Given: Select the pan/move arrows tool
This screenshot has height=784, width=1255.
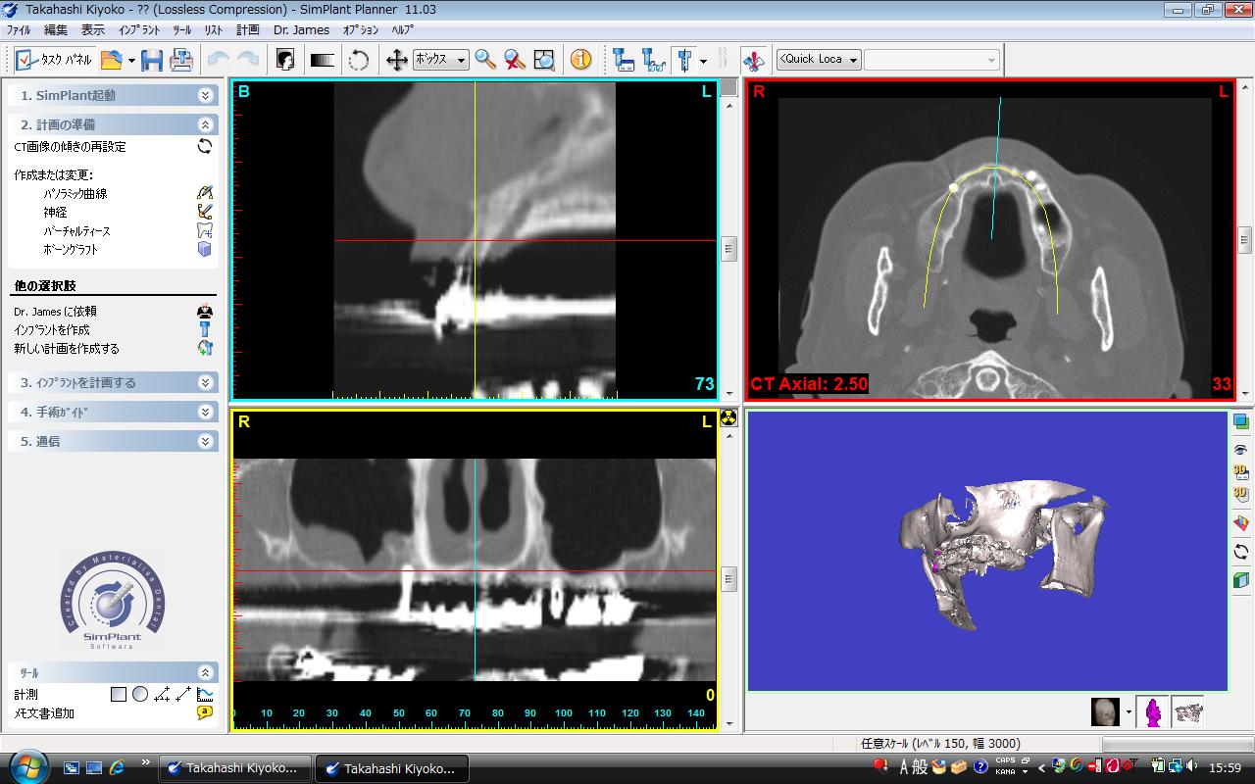Looking at the screenshot, I should tap(396, 60).
